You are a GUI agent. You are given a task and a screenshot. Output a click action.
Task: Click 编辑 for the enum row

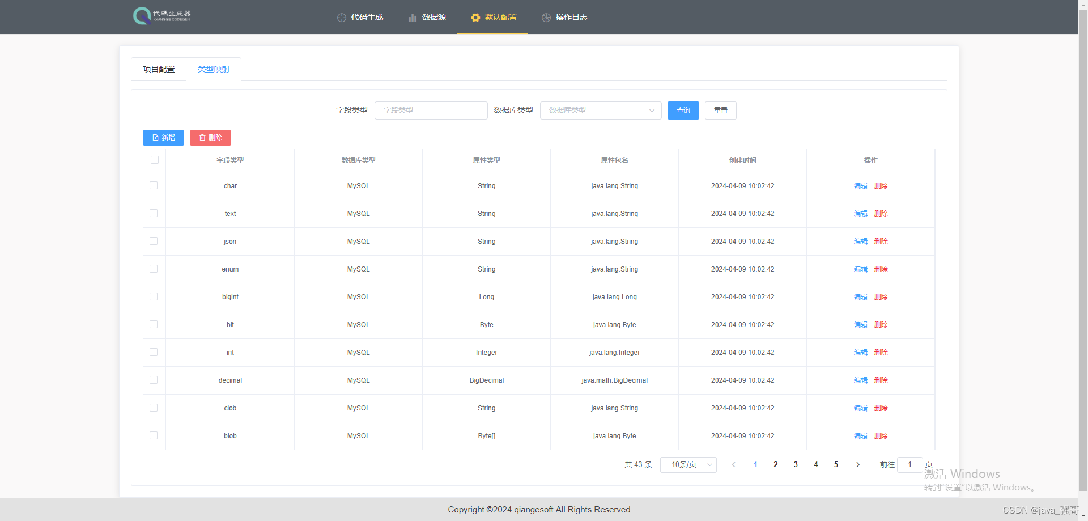point(861,269)
